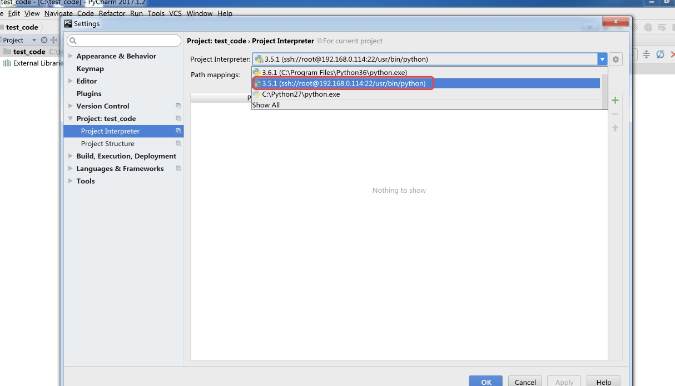The image size is (675, 386).
Task: Open the Help menu in the menu bar
Action: [225, 13]
